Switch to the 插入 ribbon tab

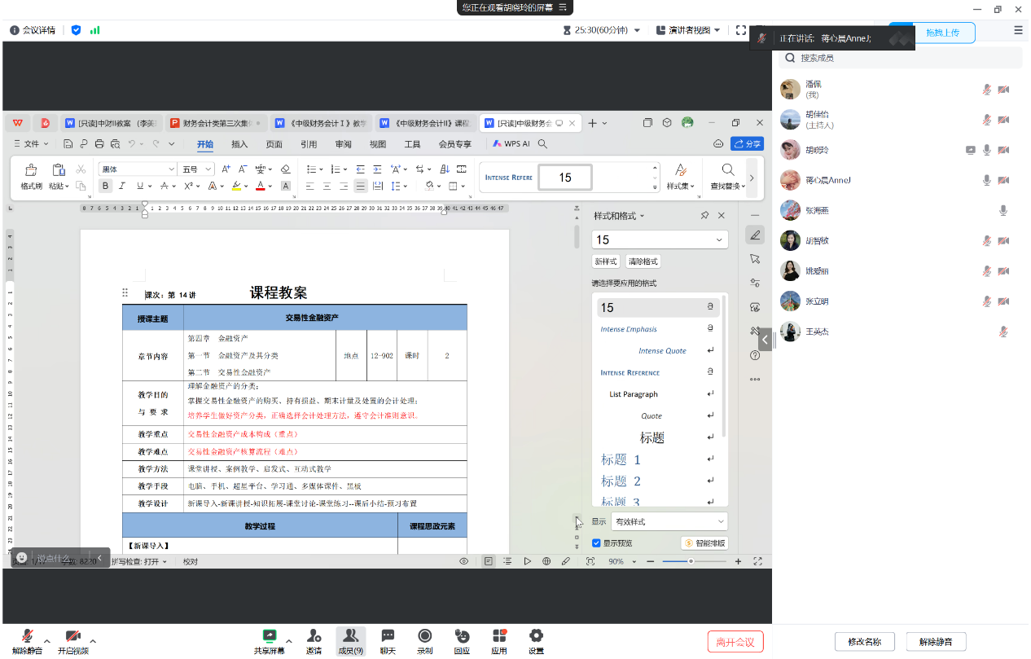click(239, 144)
